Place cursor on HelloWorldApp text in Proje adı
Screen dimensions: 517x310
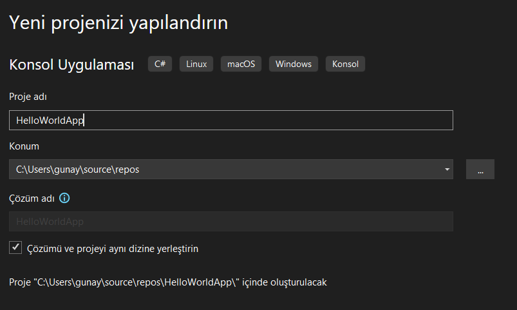(x=50, y=121)
